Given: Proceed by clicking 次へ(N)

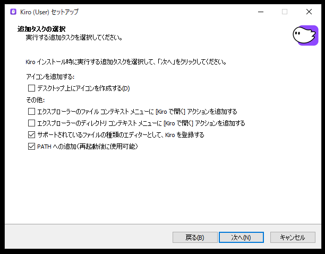Looking at the screenshot, I should (x=241, y=238).
